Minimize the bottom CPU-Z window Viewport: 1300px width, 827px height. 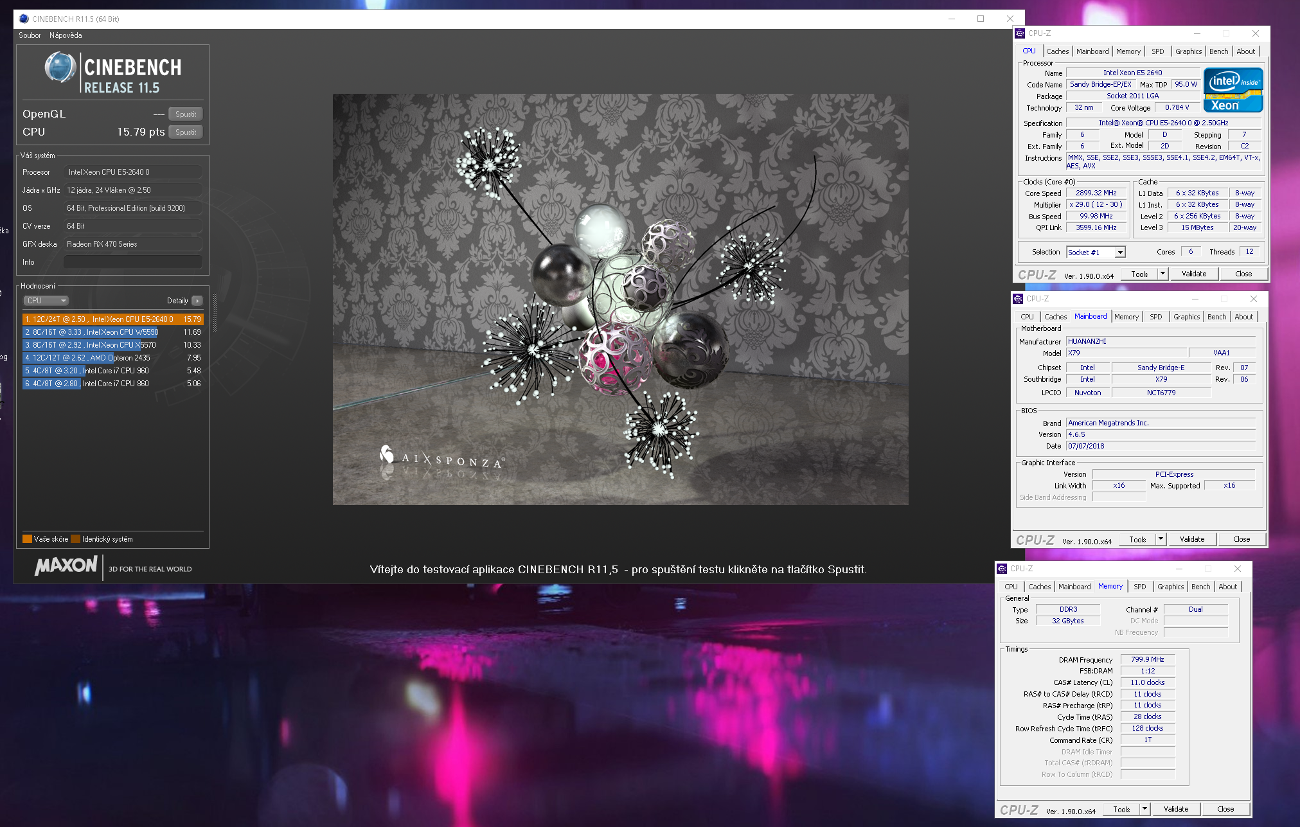[1179, 569]
